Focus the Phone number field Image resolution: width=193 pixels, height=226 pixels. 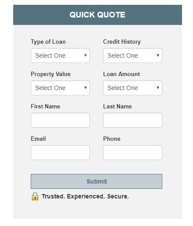point(132,153)
